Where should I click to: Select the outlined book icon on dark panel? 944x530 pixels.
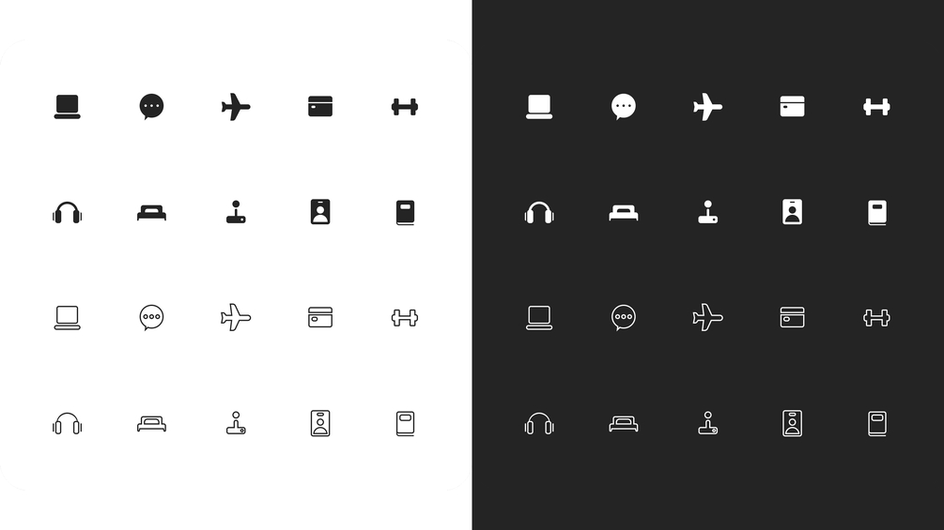click(x=877, y=424)
